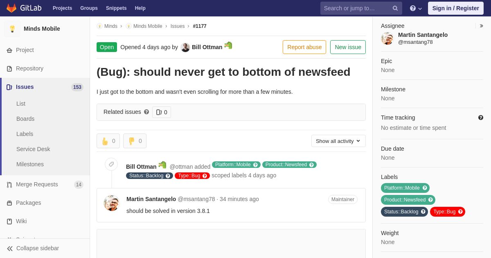Click Martin Santangelo's avatar in the comment
The width and height of the screenshot is (491, 258).
(x=112, y=203)
